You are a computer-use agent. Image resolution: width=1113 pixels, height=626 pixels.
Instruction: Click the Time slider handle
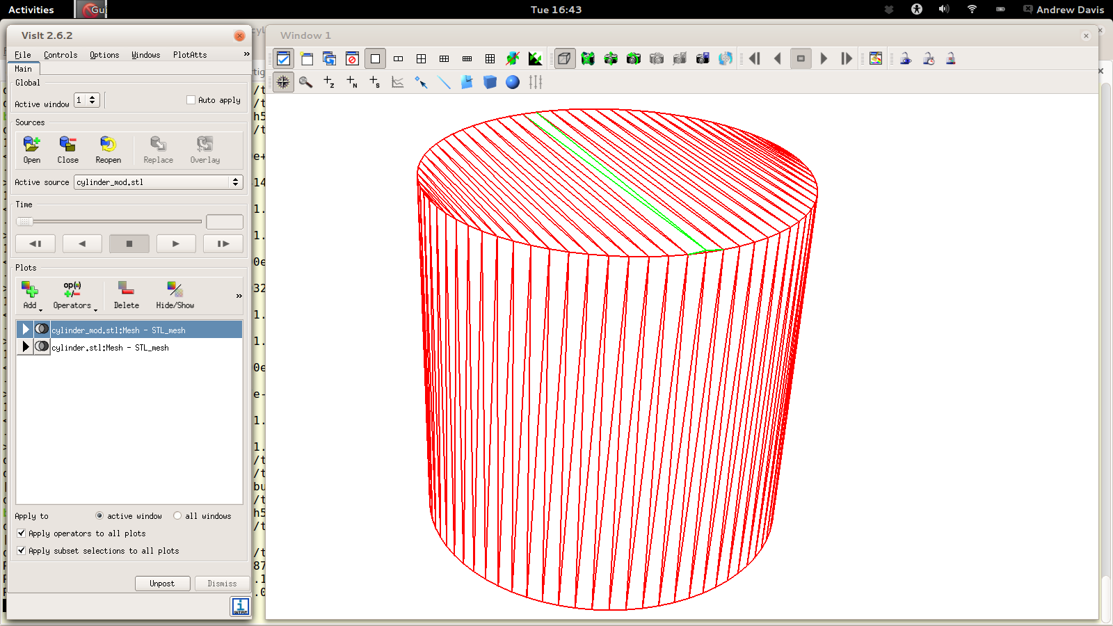point(25,221)
